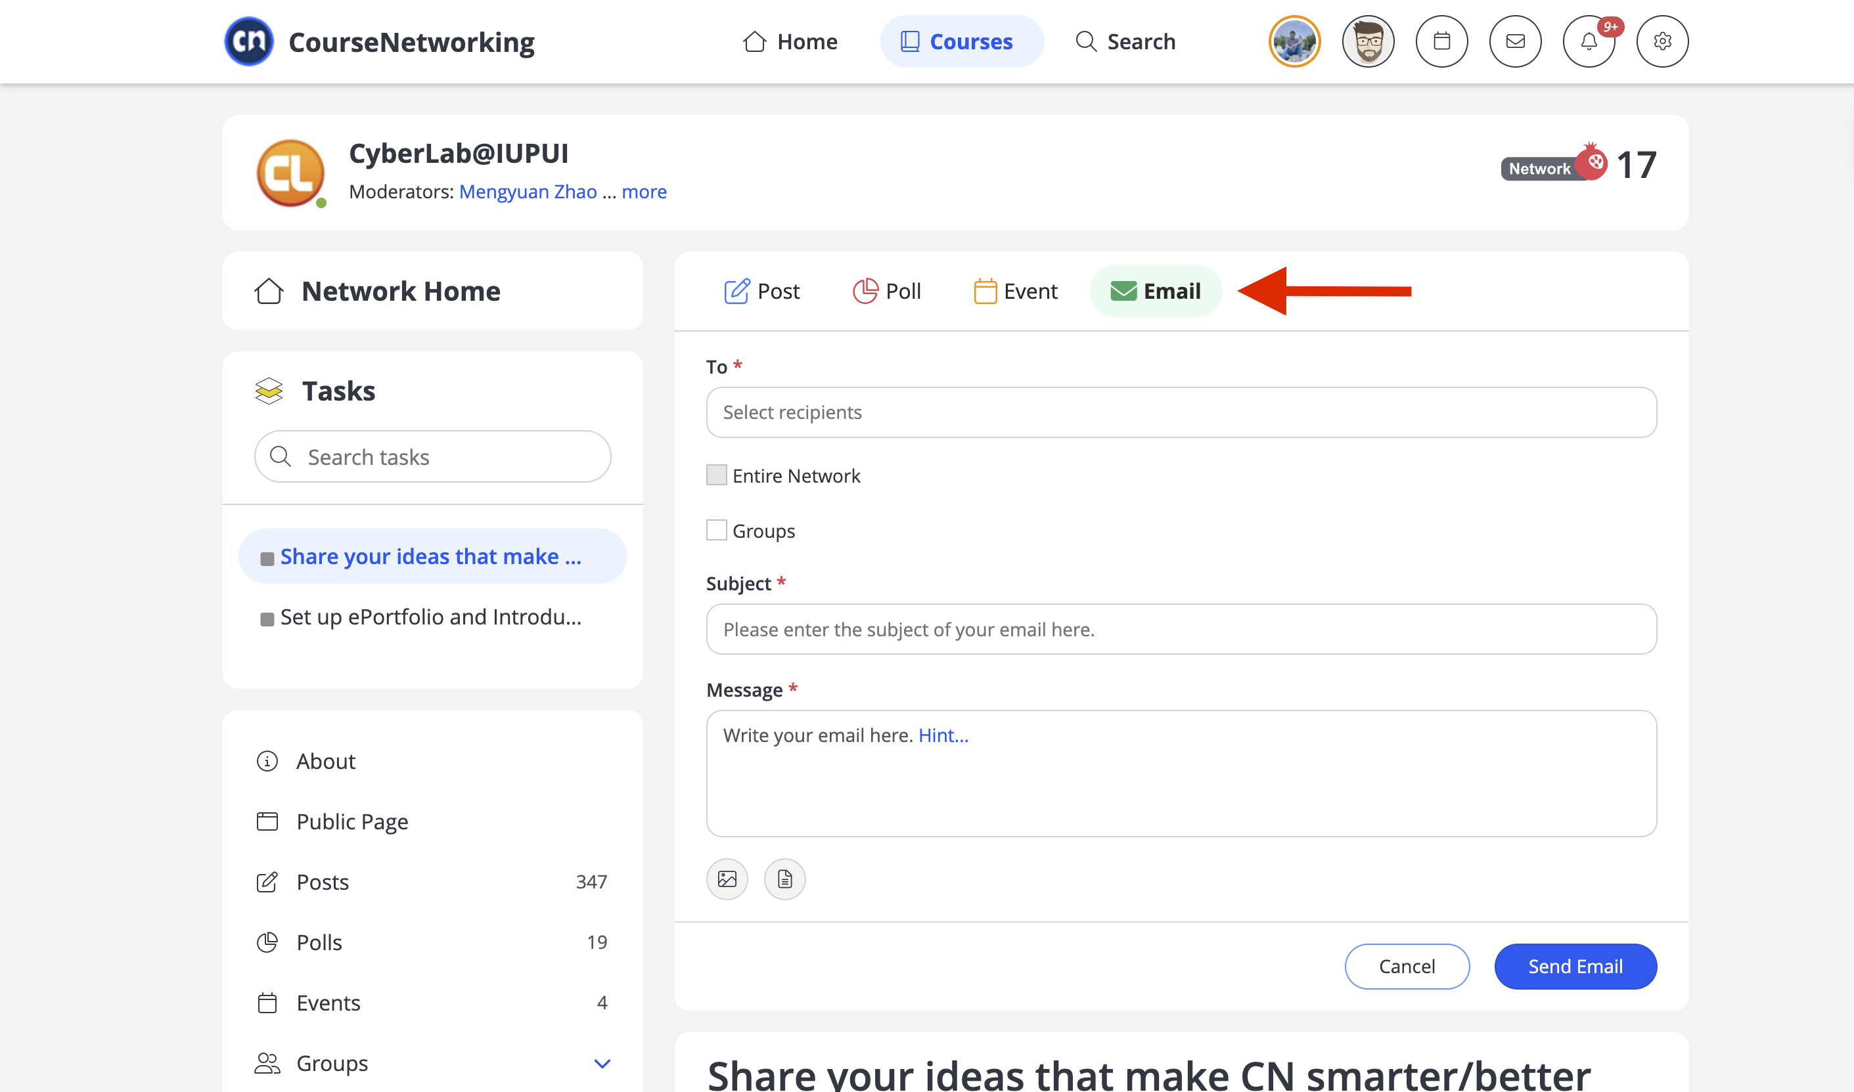Click the anar seeds count 17
Image resolution: width=1854 pixels, height=1092 pixels.
1636,165
